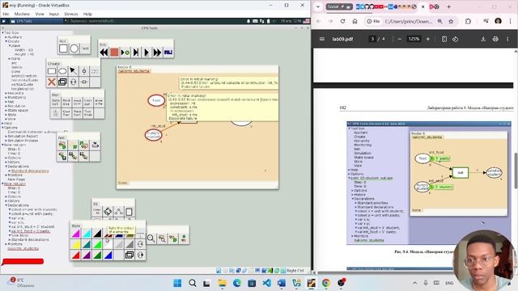Select the food place in the net
Image resolution: width=518 pixels, height=291 pixels.
tap(156, 100)
